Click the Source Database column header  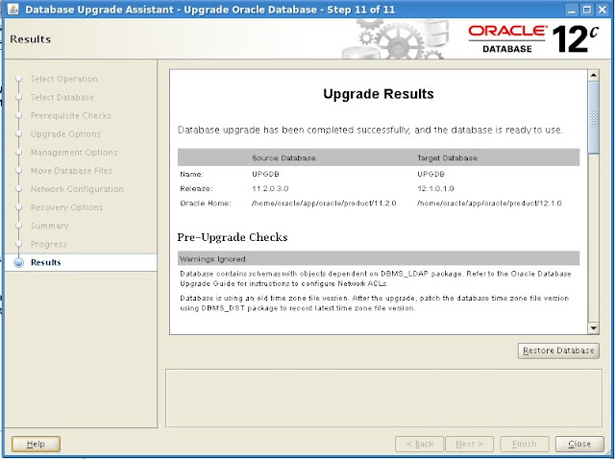[x=283, y=158]
